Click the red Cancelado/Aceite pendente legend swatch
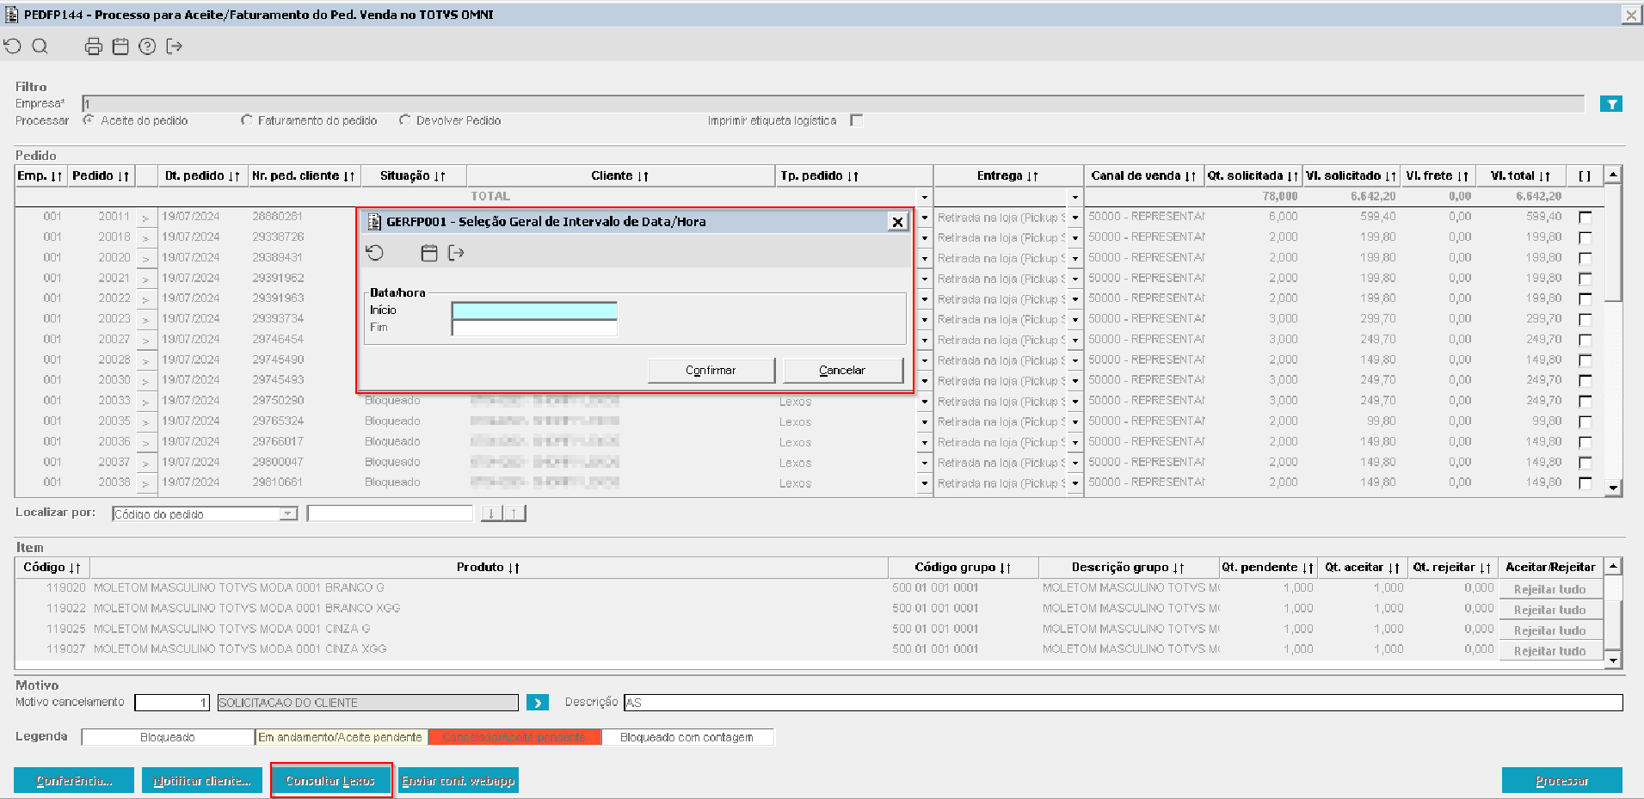 point(514,737)
